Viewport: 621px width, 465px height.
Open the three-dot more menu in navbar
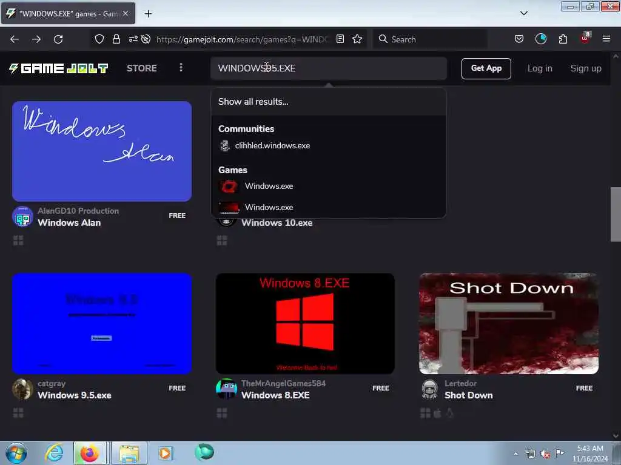[x=181, y=68]
